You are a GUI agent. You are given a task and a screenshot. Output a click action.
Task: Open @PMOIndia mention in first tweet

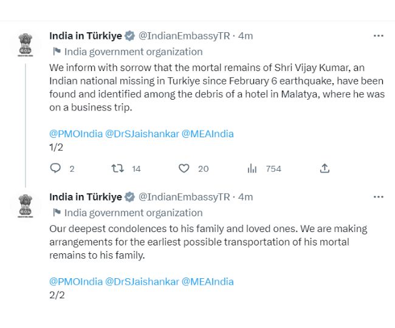point(76,134)
